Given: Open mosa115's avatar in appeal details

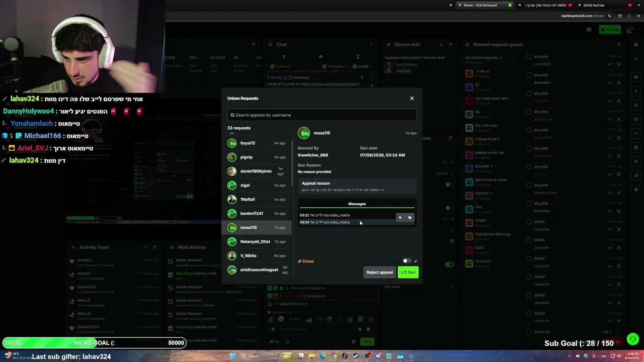Looking at the screenshot, I should [304, 133].
